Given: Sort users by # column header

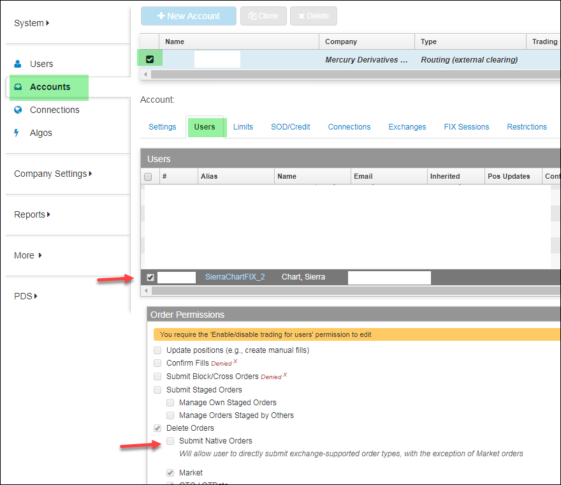Looking at the screenshot, I should point(178,176).
